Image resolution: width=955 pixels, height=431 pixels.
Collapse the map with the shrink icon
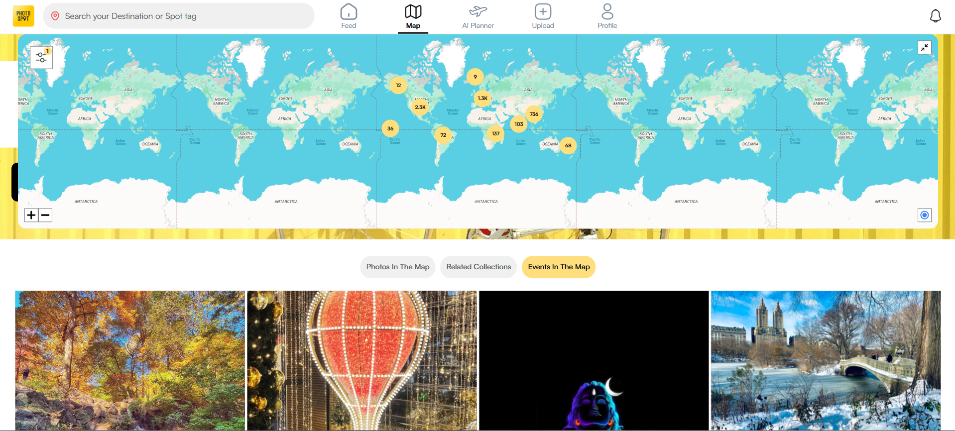coord(925,47)
